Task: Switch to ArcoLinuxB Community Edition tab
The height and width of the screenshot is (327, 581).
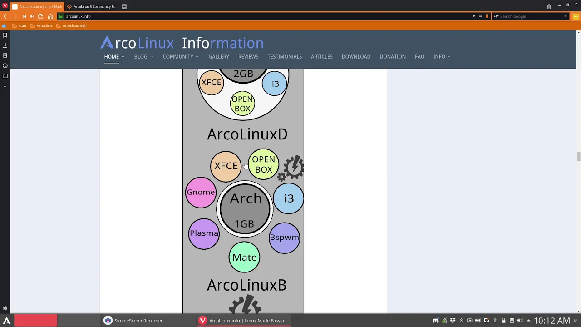Action: (x=92, y=6)
